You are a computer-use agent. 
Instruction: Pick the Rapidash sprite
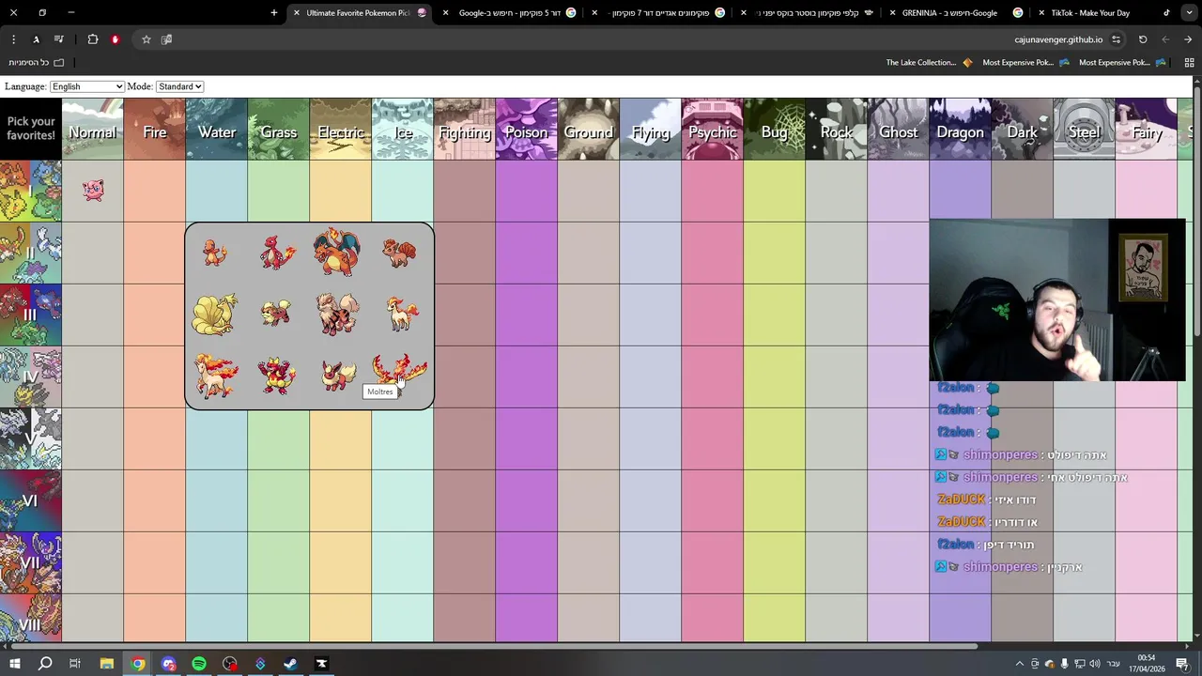point(215,375)
